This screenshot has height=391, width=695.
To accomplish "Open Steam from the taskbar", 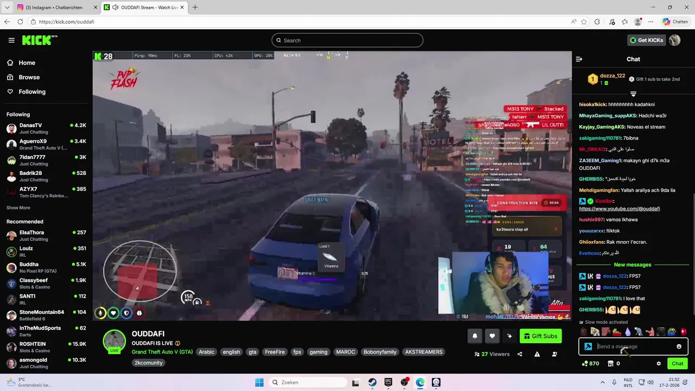I will (372, 382).
